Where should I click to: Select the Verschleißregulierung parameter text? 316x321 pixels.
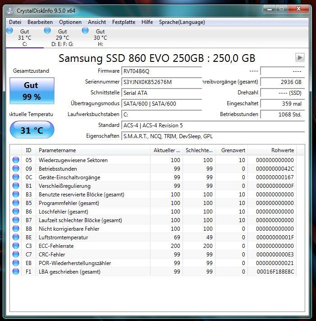(64, 186)
